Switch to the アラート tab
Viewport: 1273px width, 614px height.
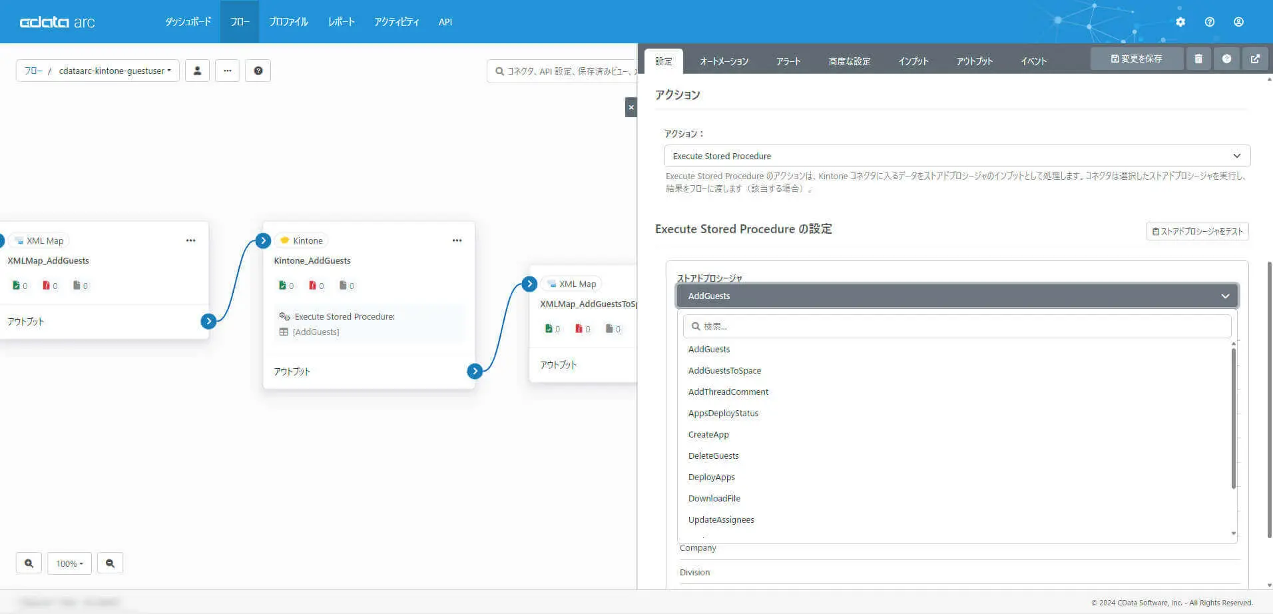point(788,61)
